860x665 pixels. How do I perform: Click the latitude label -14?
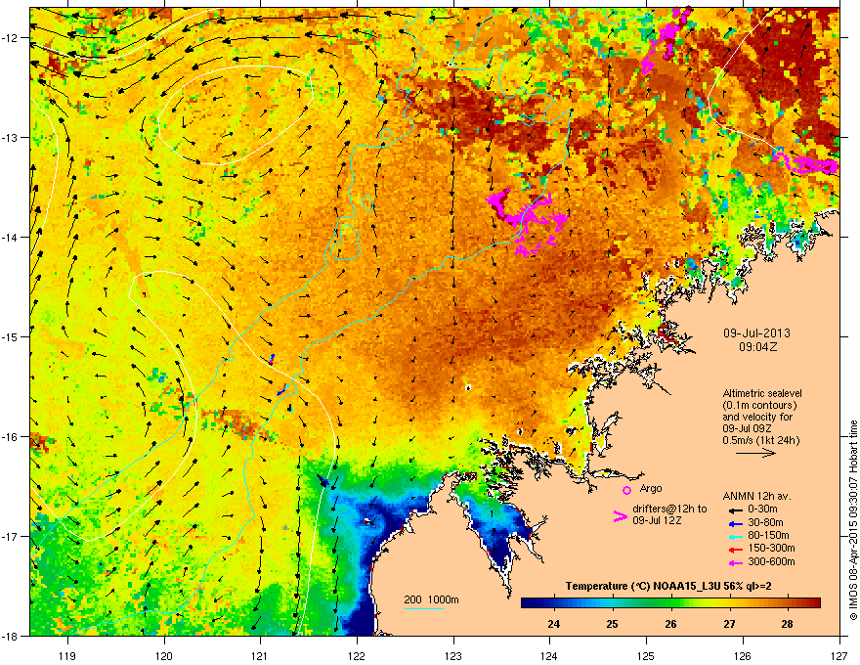click(x=11, y=237)
